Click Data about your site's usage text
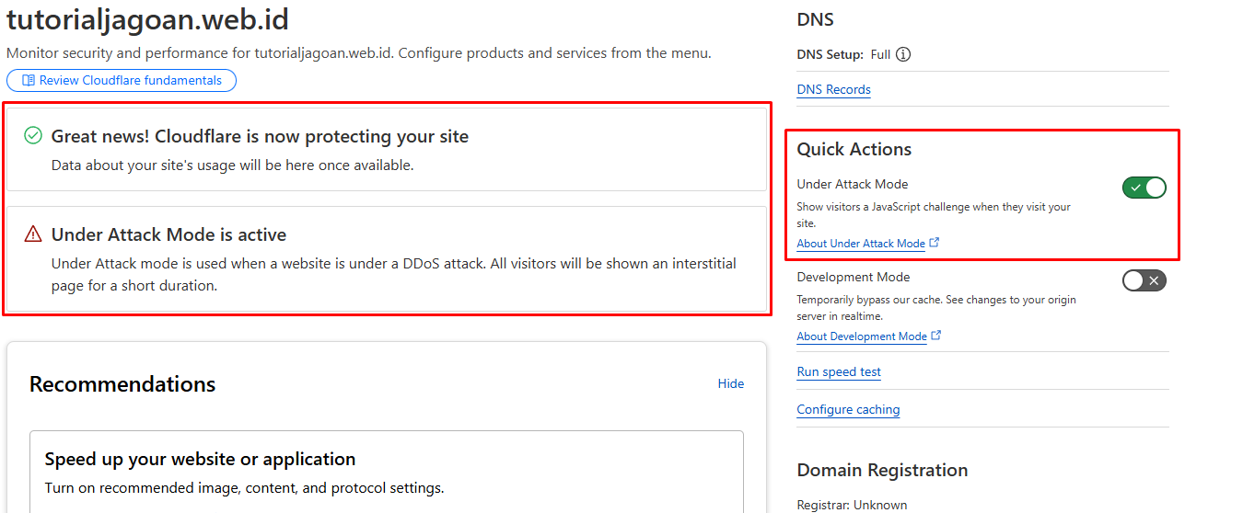Screen dimensions: 1243x513 232,165
